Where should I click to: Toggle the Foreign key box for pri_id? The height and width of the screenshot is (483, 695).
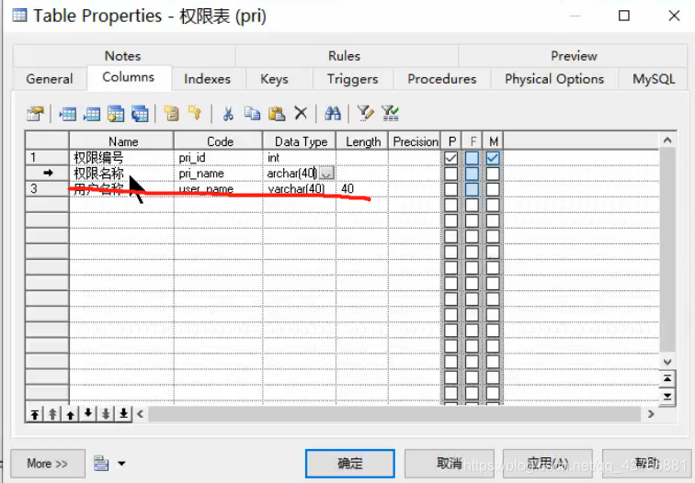click(472, 158)
